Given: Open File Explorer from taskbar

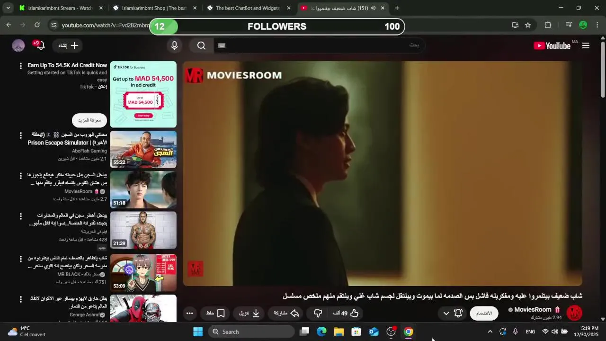Looking at the screenshot, I should point(339,332).
